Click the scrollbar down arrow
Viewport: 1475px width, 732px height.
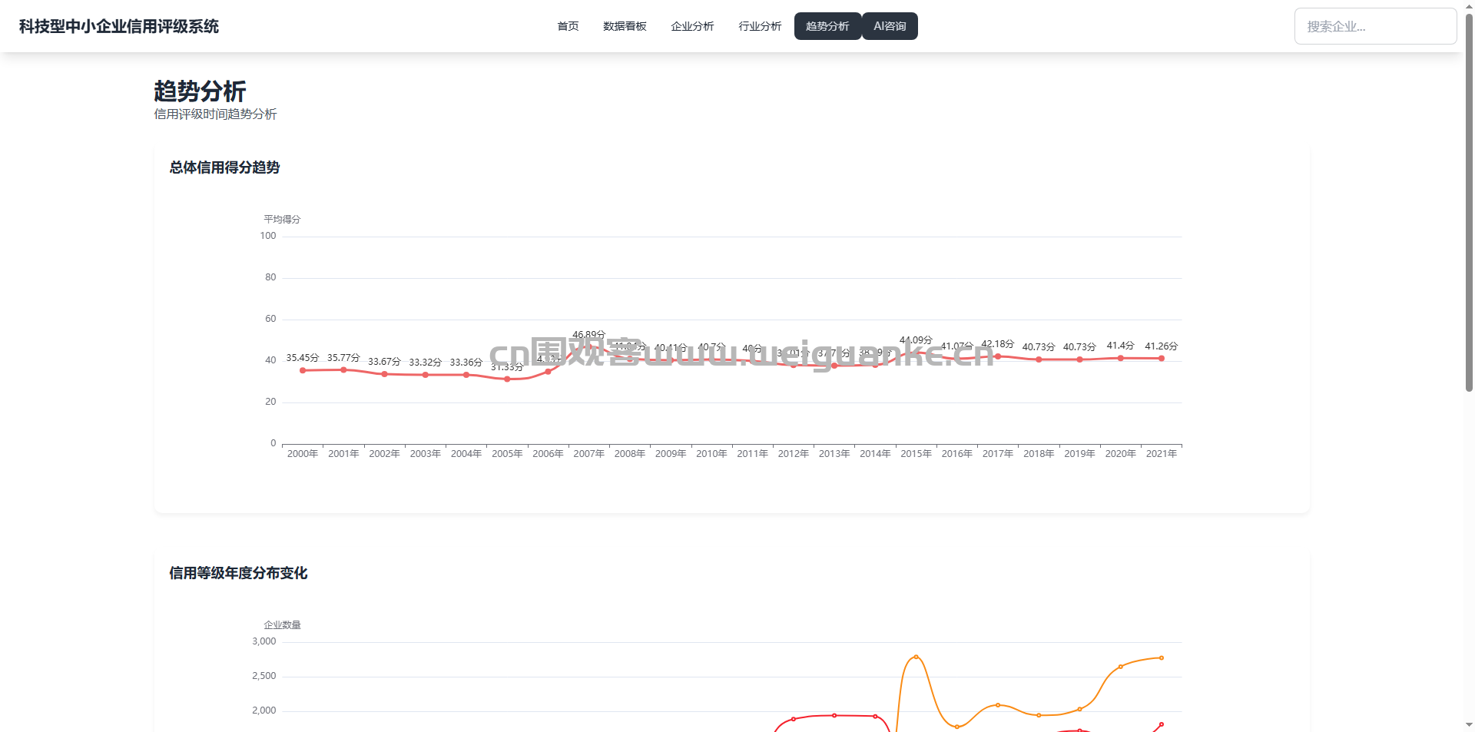click(x=1469, y=724)
